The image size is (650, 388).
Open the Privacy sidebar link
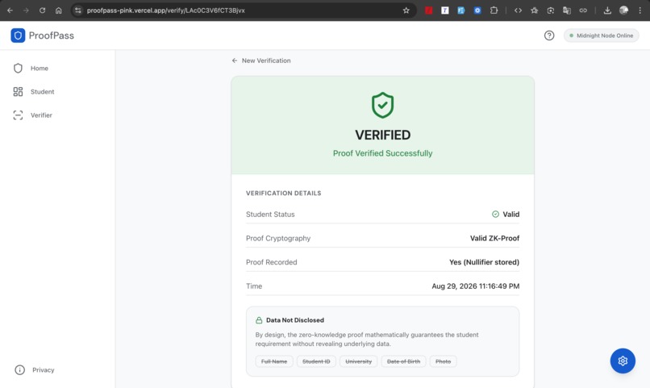[x=43, y=369]
